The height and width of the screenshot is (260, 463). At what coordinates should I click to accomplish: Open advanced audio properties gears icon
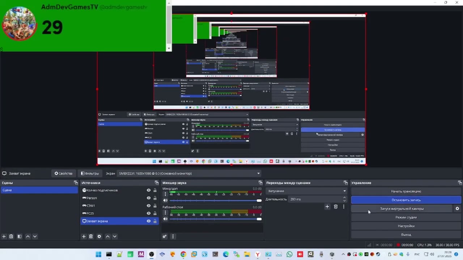point(165,237)
